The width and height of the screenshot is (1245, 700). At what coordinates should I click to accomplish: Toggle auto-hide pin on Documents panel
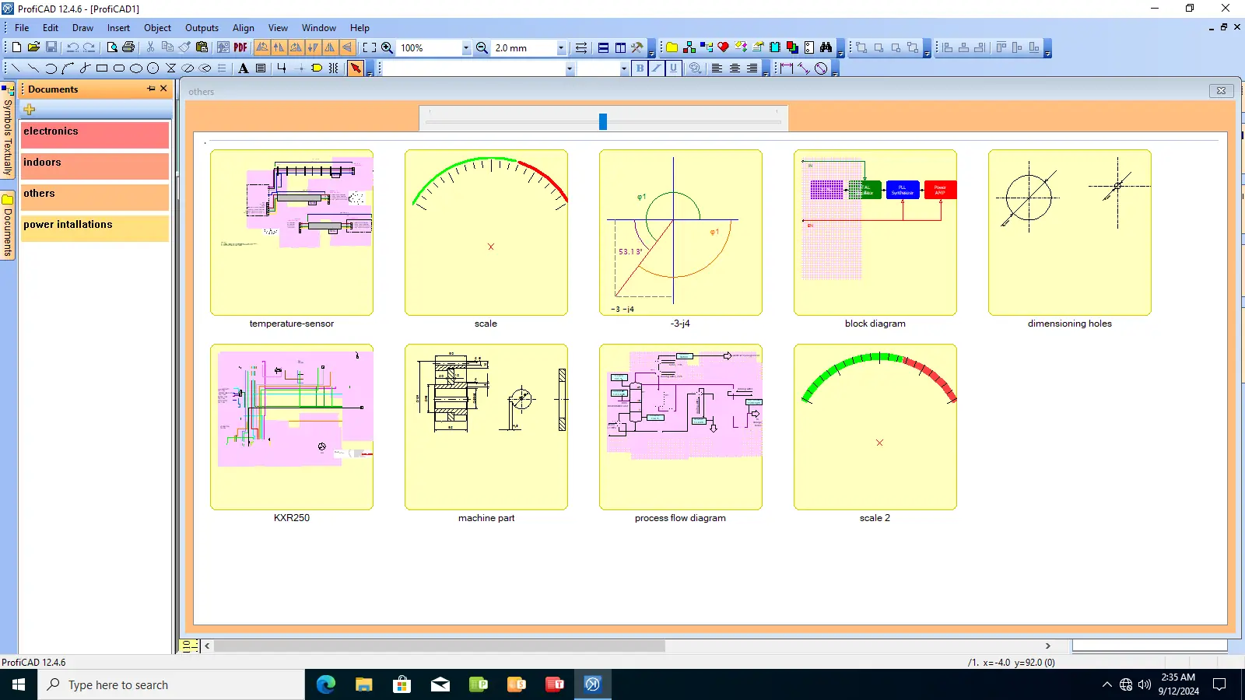(151, 89)
